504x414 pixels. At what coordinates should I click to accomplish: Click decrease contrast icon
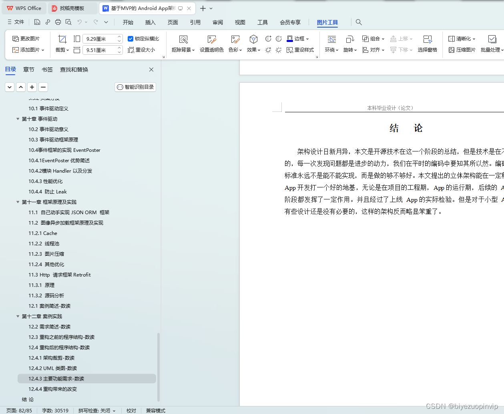(x=279, y=39)
